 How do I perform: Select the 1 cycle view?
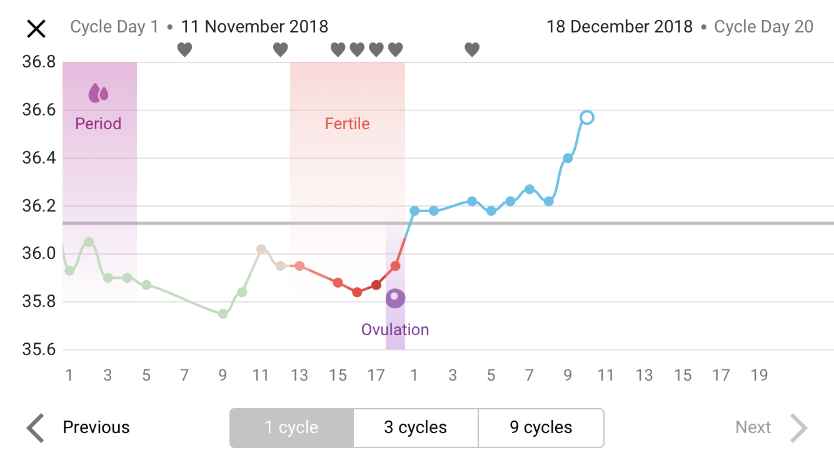pyautogui.click(x=291, y=428)
